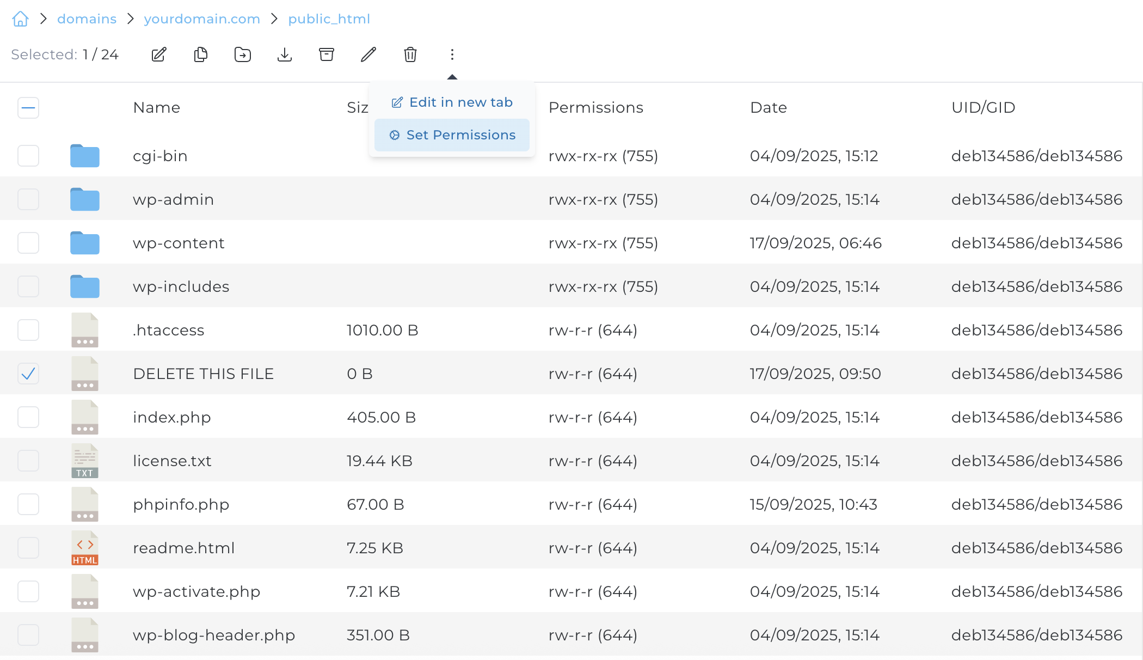Toggle the select-all checkbox in header
The height and width of the screenshot is (660, 1143).
click(28, 107)
